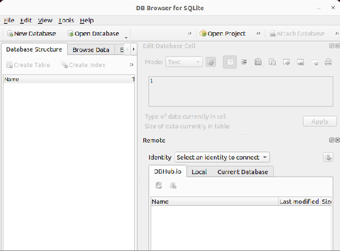Click the Open Project toolbar button
Image resolution: width=340 pixels, height=251 pixels.
pos(223,33)
